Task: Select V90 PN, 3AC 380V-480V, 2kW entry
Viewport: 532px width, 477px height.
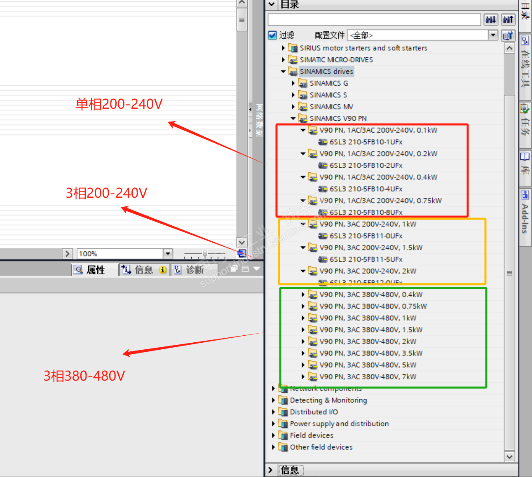Action: point(368,341)
